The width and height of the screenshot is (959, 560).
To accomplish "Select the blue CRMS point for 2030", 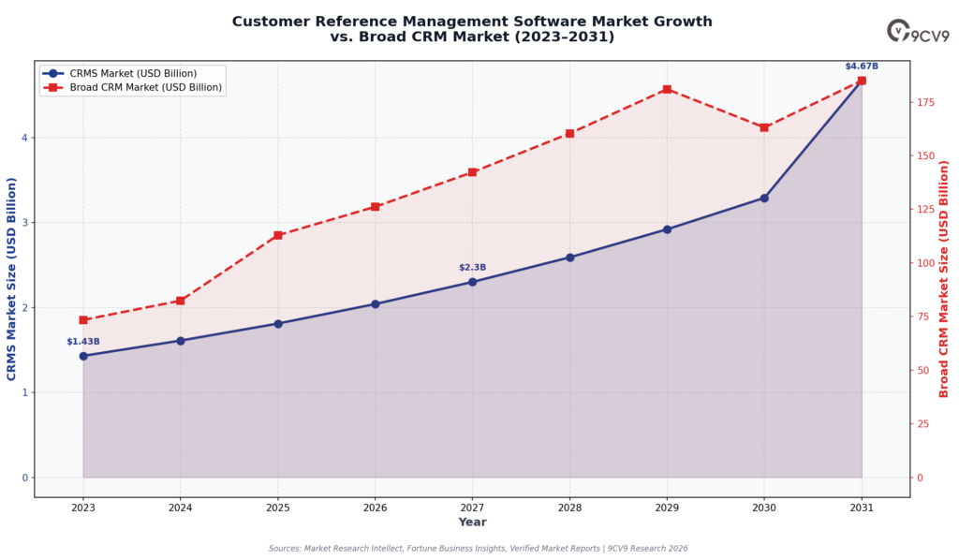I will [x=764, y=199].
